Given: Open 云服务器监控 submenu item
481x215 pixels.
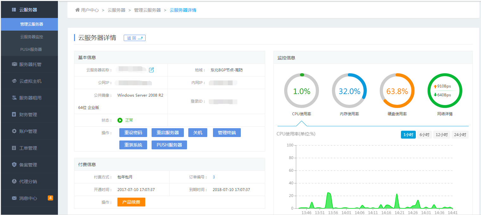Looking at the screenshot, I should [29, 37].
